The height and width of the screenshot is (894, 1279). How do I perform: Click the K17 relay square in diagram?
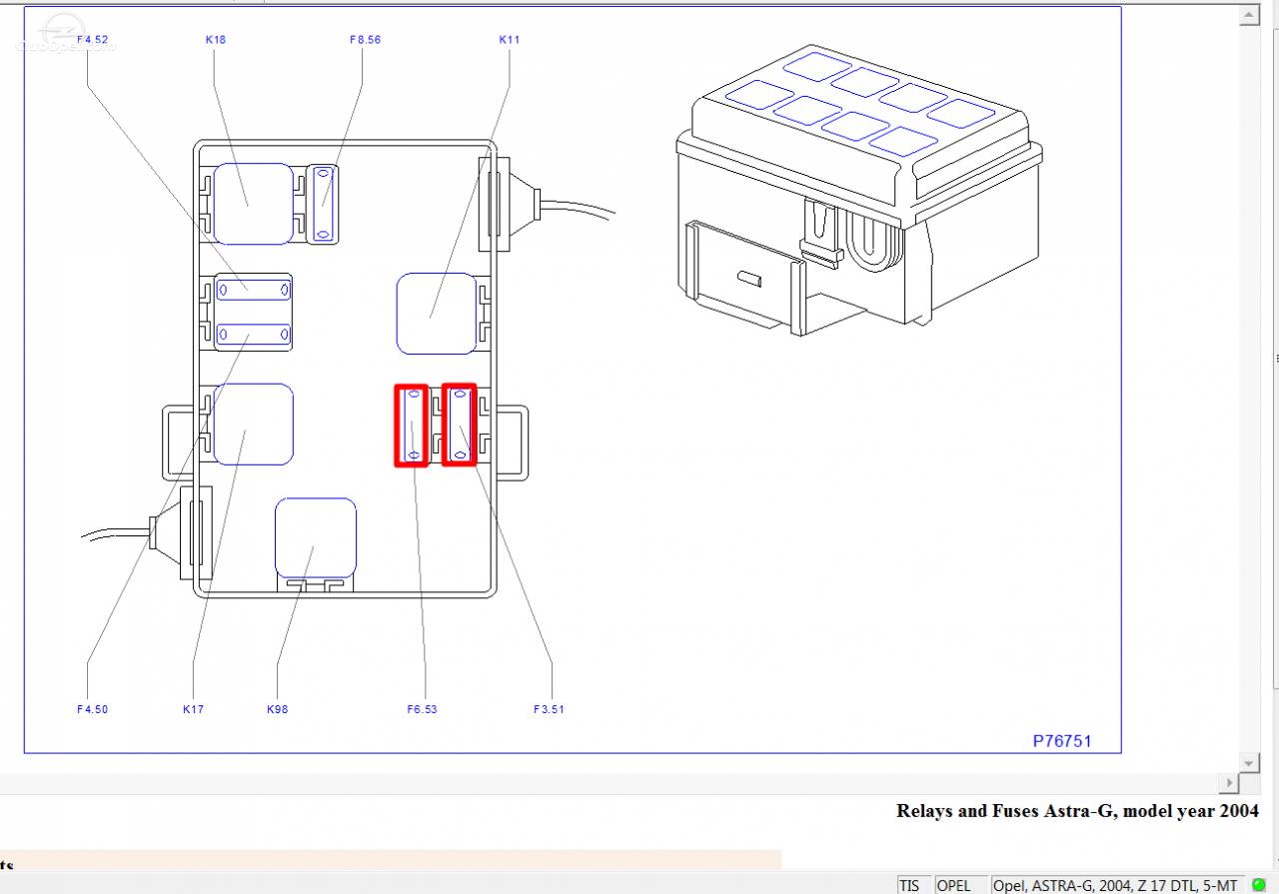[254, 424]
